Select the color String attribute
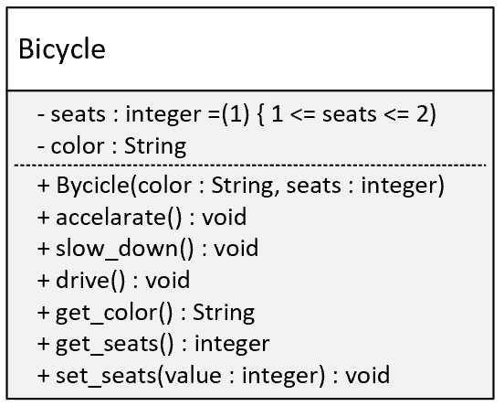The height and width of the screenshot is (406, 504). click(112, 146)
